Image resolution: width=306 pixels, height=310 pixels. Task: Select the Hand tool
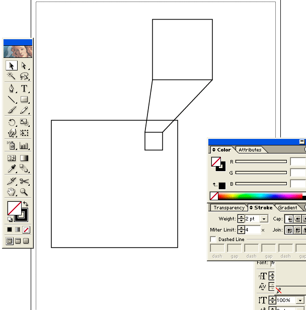tap(11, 192)
